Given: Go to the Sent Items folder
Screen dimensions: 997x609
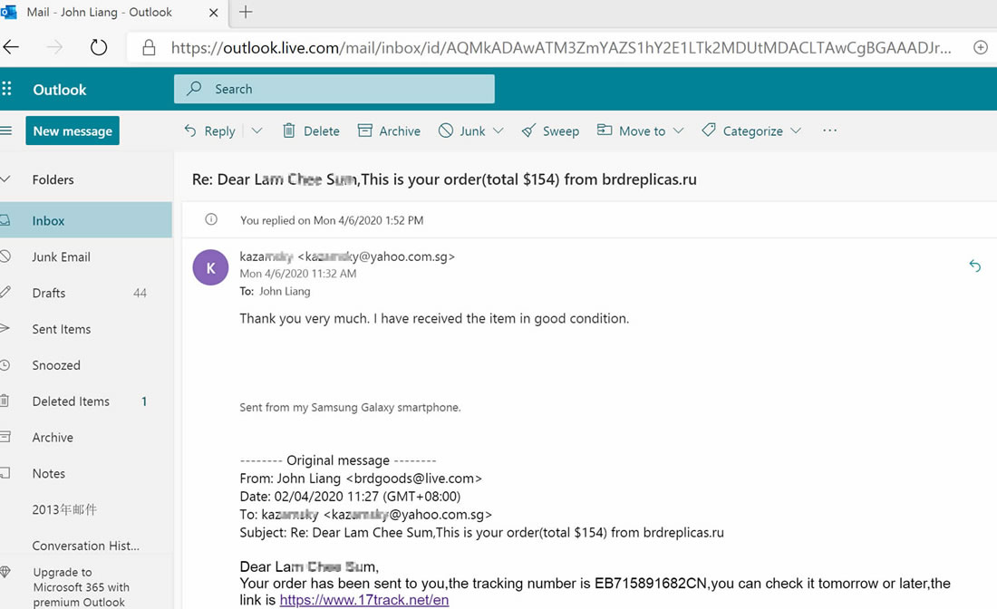Looking at the screenshot, I should (x=61, y=329).
